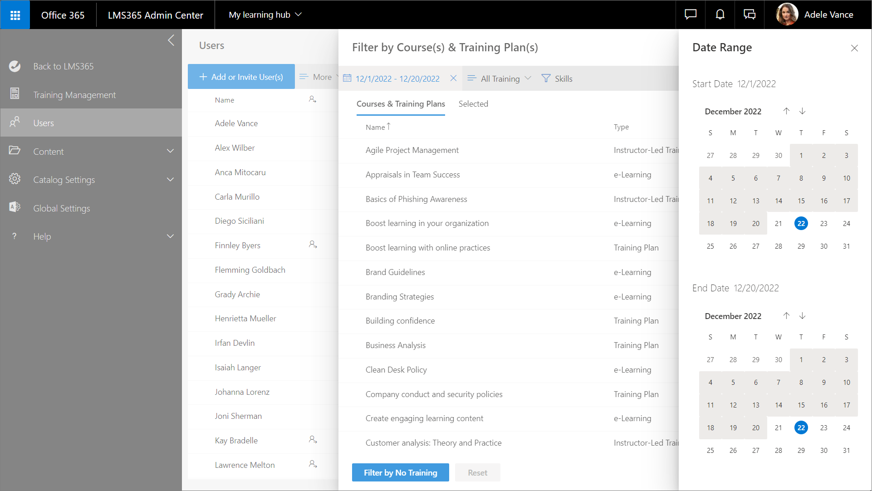This screenshot has height=491, width=872.
Task: Close the Date Range panel
Action: (854, 48)
